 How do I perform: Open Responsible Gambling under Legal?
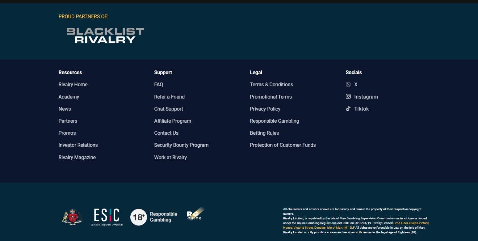pos(275,121)
